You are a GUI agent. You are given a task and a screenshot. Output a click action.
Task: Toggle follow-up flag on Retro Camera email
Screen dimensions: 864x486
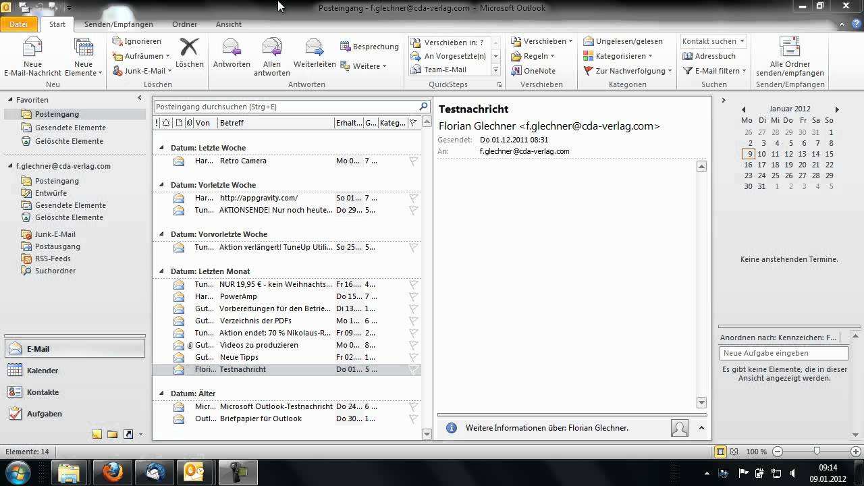(414, 161)
